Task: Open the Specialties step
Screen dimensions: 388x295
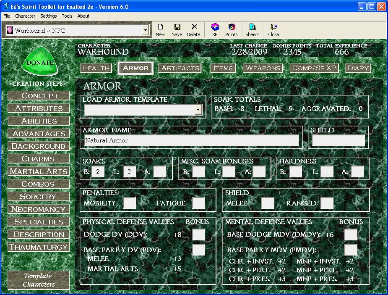Action: 39,222
